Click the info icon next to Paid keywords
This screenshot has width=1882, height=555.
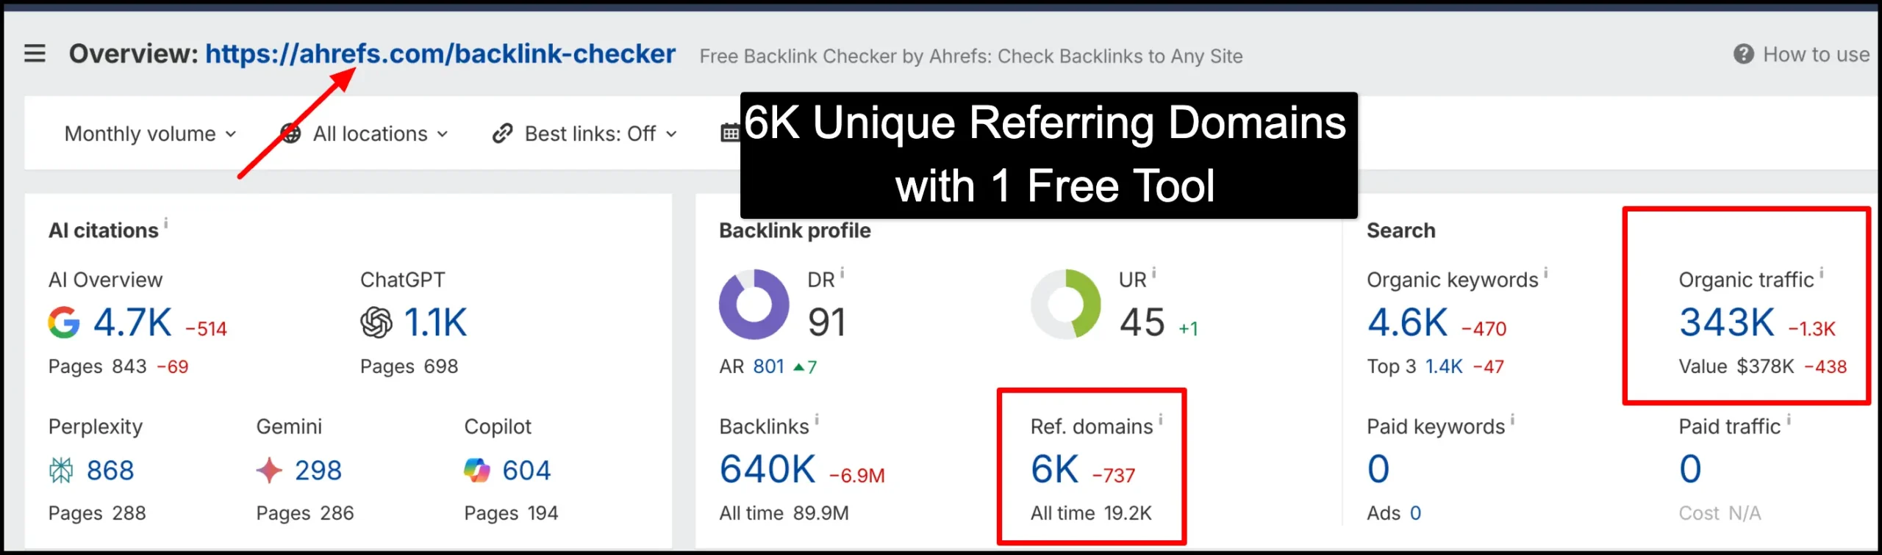click(x=1513, y=419)
